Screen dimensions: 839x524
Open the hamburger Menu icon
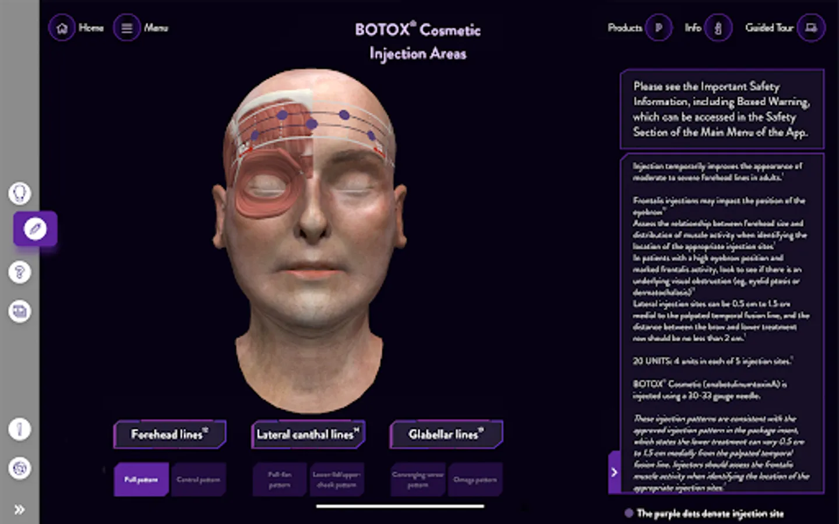point(126,28)
